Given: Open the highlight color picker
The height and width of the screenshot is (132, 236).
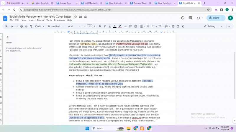Looking at the screenshot, I should click(120, 26).
